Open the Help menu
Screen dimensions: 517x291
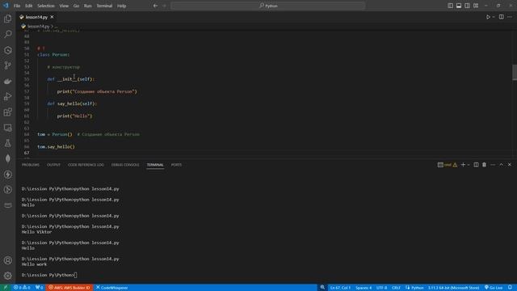pyautogui.click(x=122, y=6)
